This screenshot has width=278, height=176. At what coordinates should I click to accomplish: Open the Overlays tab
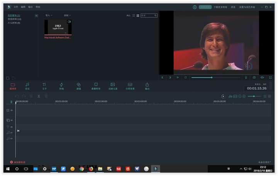(x=96, y=86)
